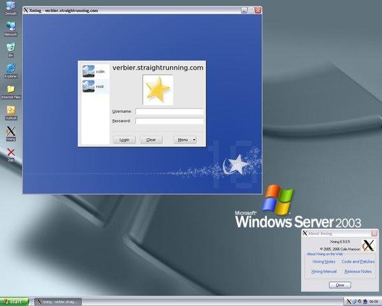Image resolution: width=382 pixels, height=306 pixels.
Task: Close the Xming verbier window
Action: (258, 10)
